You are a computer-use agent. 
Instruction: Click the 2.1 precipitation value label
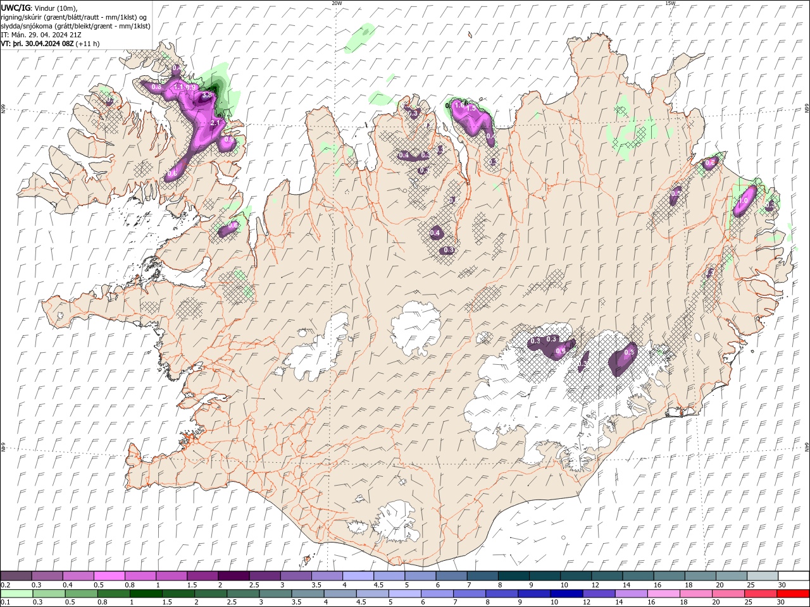click(215, 123)
